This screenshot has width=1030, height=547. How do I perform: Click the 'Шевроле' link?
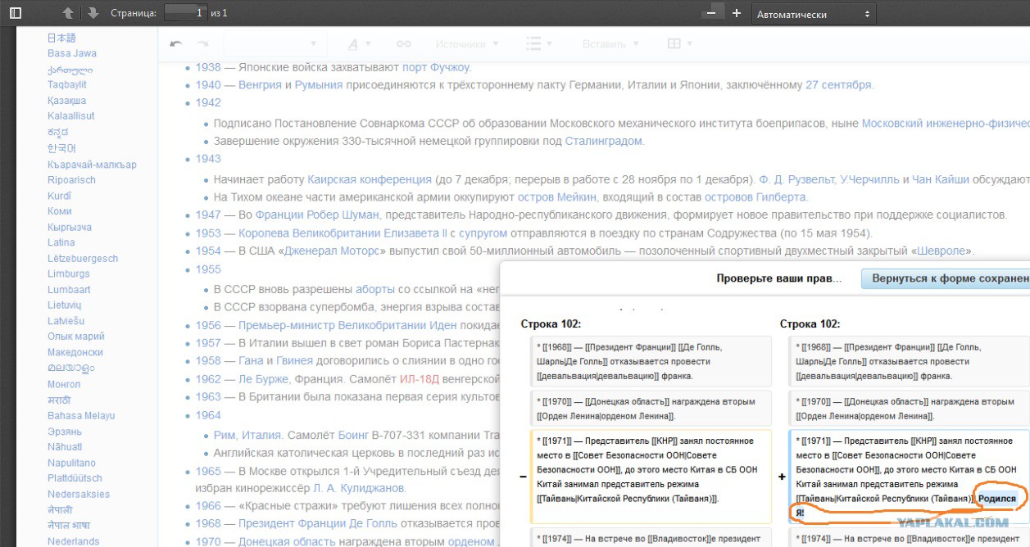(x=941, y=251)
